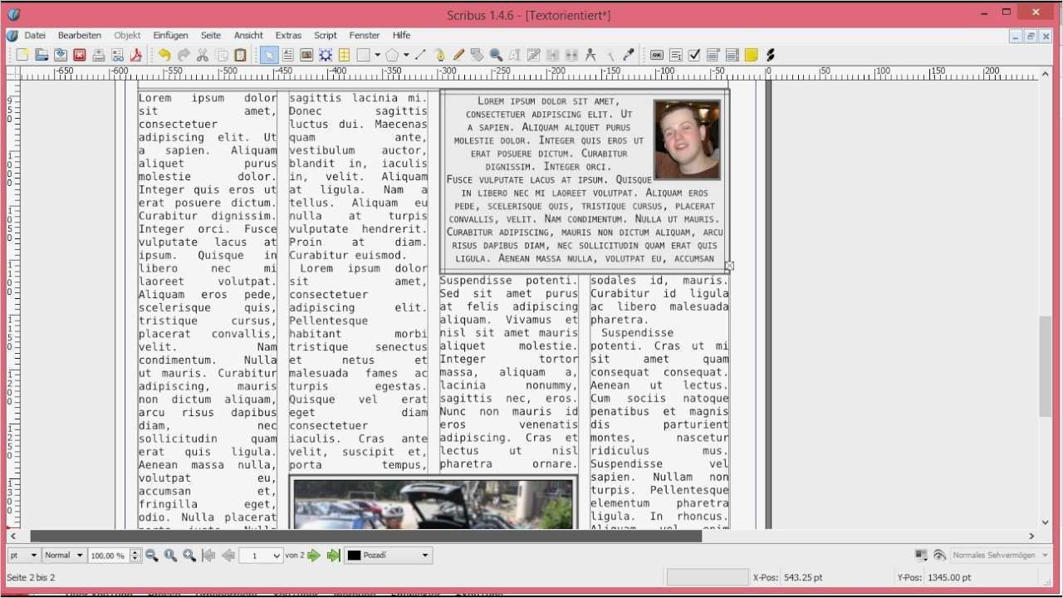Viewport: 1063px width, 598px height.
Task: Select the car photo image frame
Action: 434,504
